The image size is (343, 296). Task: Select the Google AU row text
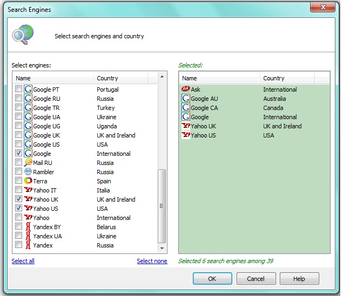(x=204, y=99)
